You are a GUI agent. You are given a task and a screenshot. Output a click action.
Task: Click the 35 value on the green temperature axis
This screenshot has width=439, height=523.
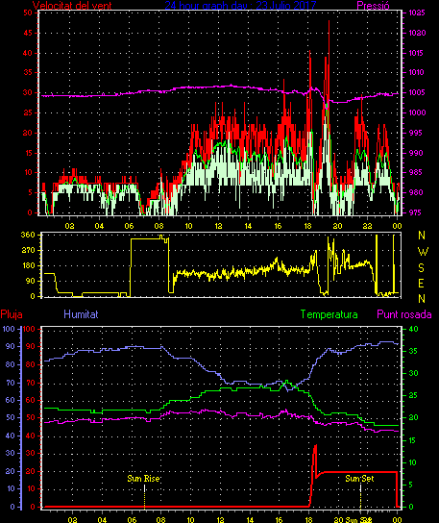(413, 351)
